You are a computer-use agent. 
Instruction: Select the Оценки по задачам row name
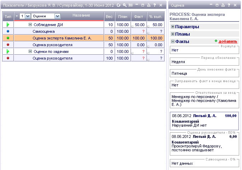[51, 51]
